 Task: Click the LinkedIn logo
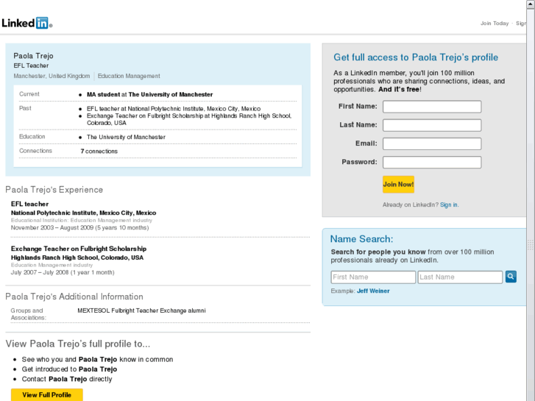coord(26,23)
